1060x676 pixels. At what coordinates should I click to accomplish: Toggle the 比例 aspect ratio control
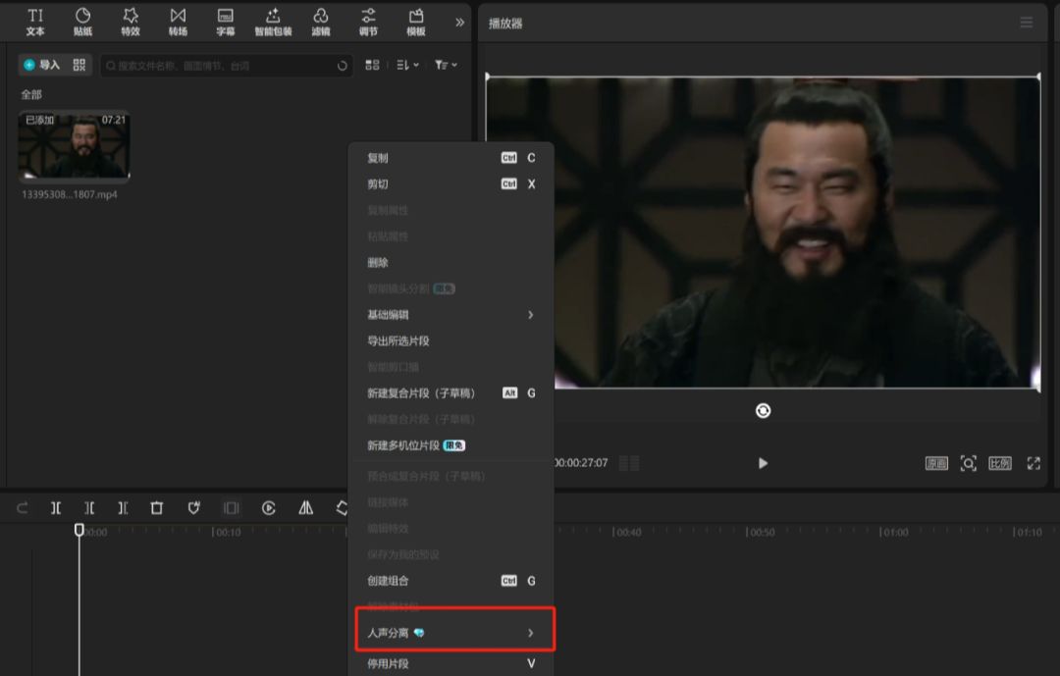pyautogui.click(x=998, y=463)
